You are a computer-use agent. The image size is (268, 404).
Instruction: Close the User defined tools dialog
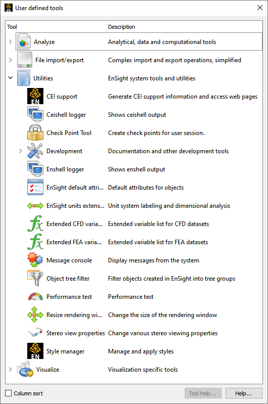click(260, 8)
